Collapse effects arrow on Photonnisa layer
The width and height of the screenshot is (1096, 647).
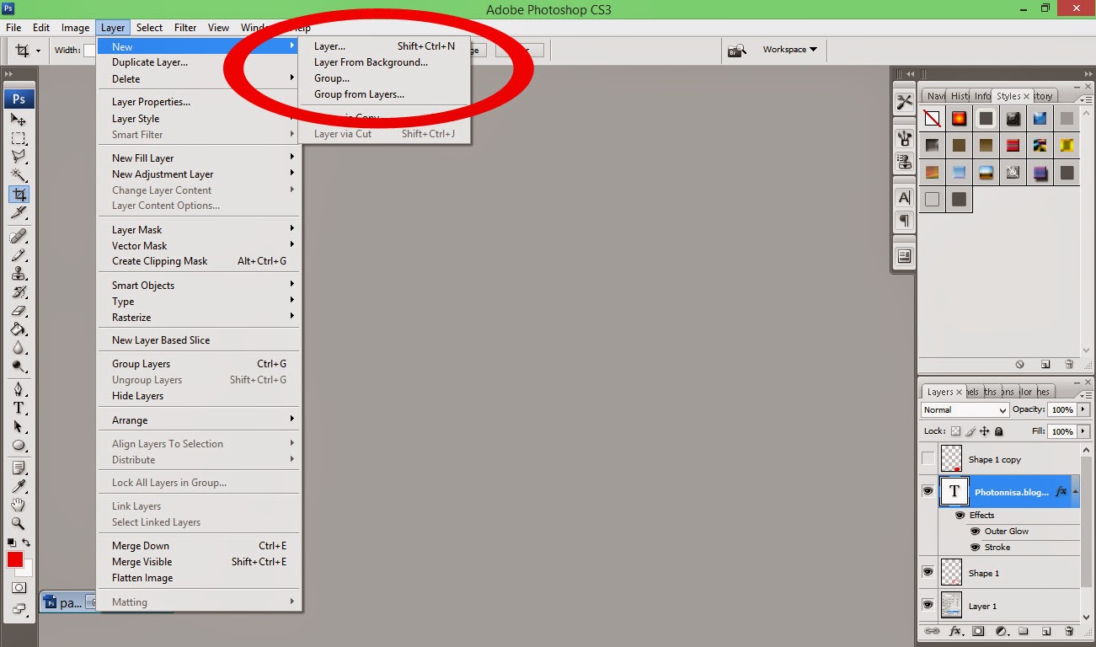tap(1075, 491)
